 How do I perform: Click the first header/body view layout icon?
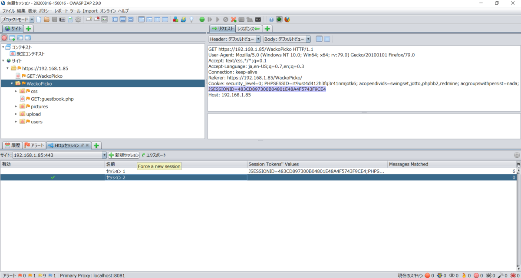pyautogui.click(x=319, y=39)
